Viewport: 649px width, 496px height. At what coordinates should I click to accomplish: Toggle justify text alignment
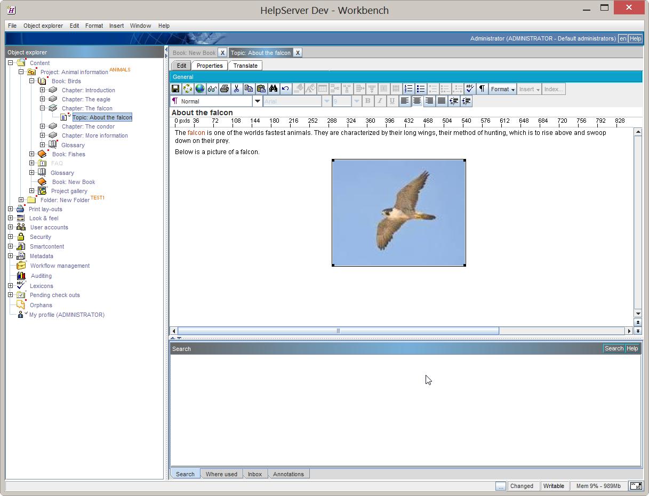click(442, 101)
